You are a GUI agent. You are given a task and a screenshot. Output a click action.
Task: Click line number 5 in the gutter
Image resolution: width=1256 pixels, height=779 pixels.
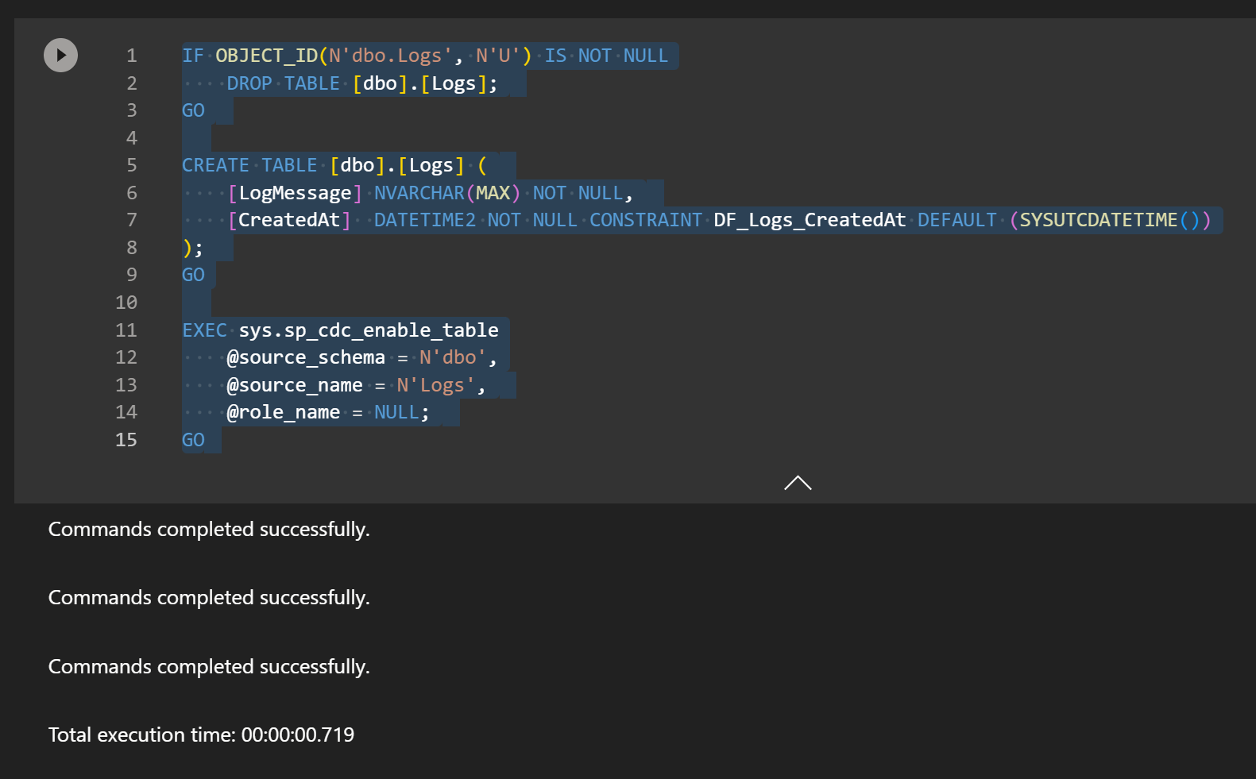pyautogui.click(x=132, y=165)
